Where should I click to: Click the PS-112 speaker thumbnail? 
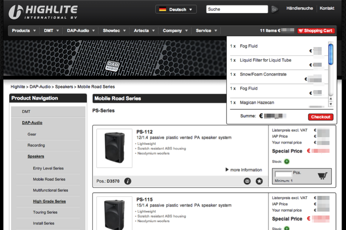[114, 148]
